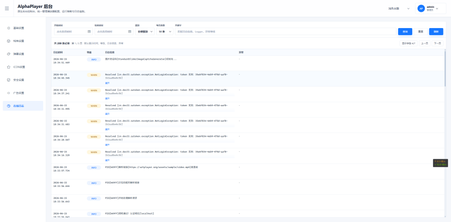The height and width of the screenshot is (222, 451).
Task: Click the keyword search input field
Action: (285, 32)
